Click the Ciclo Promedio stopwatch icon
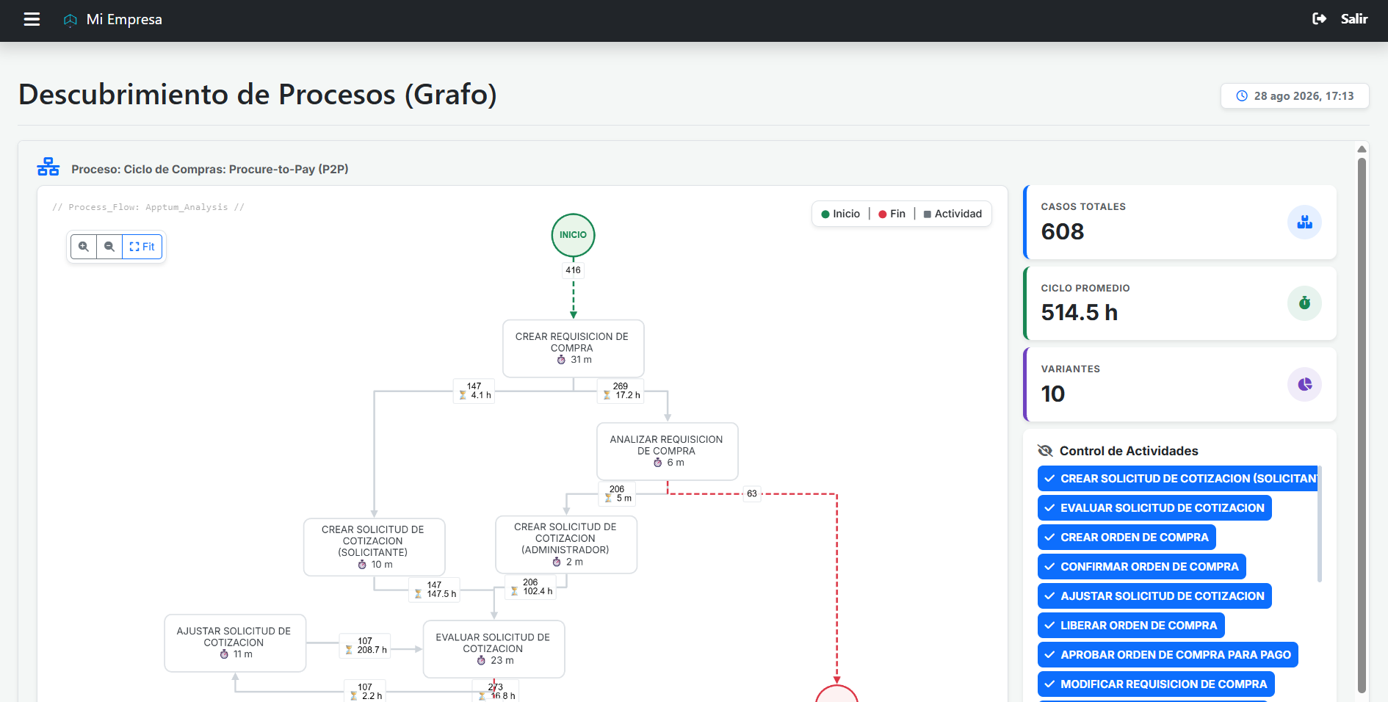Image resolution: width=1388 pixels, height=702 pixels. tap(1304, 303)
